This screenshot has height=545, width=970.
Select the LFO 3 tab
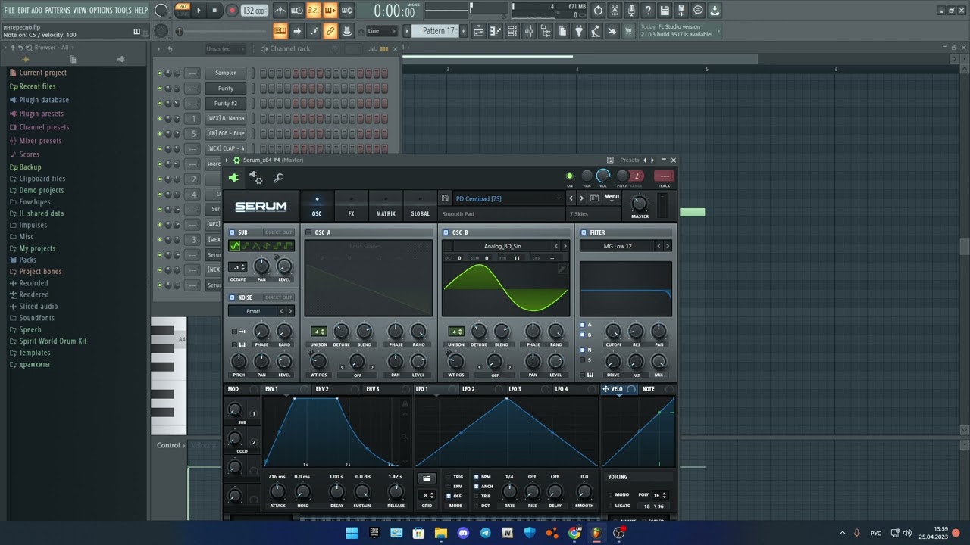[515, 389]
